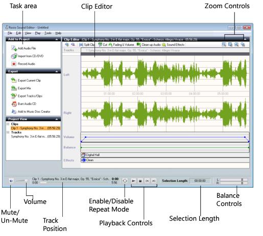This screenshot has width=263, height=236.
Task: Click the Burn Audio CD icon
Action: [x=14, y=103]
